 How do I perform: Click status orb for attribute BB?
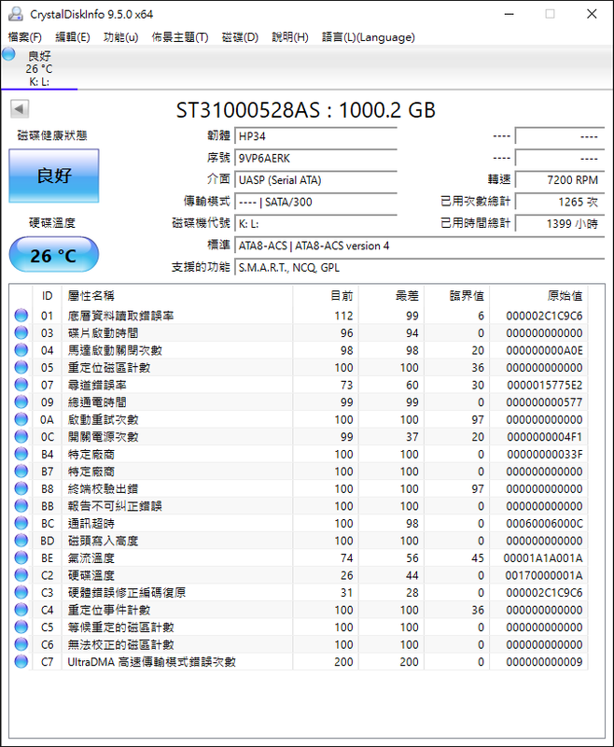[x=21, y=505]
